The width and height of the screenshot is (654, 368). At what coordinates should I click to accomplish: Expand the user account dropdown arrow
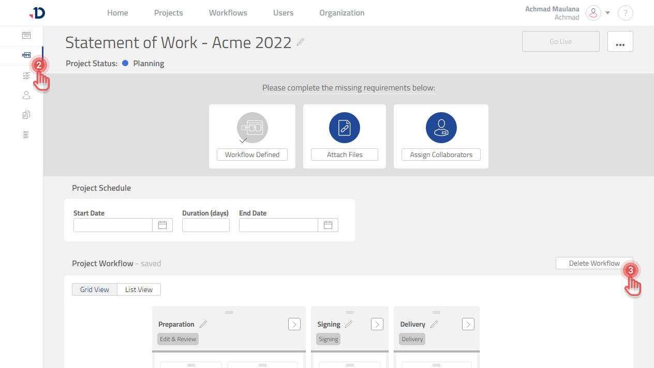[608, 13]
